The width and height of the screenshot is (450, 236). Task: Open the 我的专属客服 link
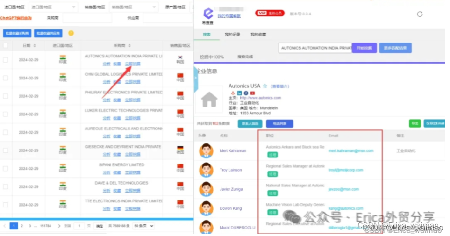pos(229,16)
